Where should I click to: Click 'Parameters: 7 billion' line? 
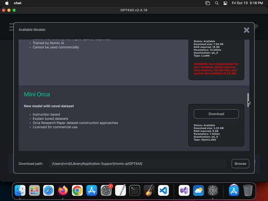207,134
